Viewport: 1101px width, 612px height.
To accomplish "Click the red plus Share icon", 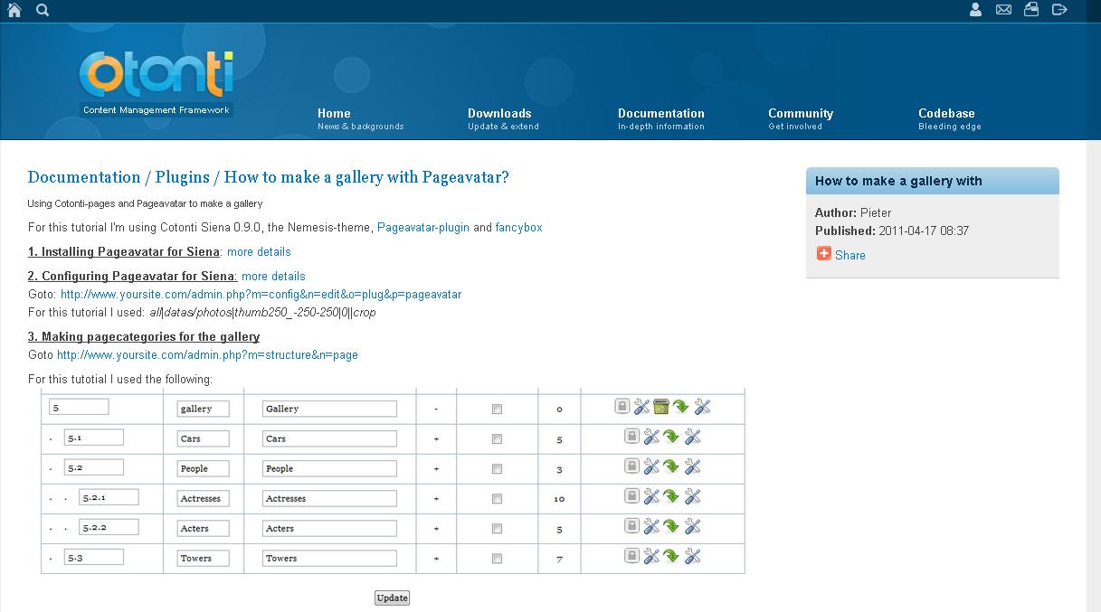I will (823, 254).
